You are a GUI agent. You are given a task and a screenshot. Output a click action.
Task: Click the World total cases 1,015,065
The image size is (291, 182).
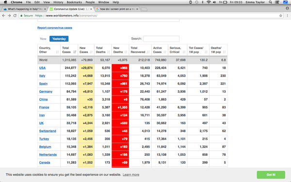point(69,60)
